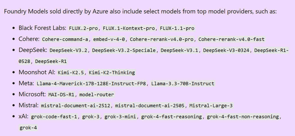The height and width of the screenshot is (136, 295).
Task: Click Llama-4-Maverick-17B-128E-Instruct-FP8 text
Action: (92, 84)
